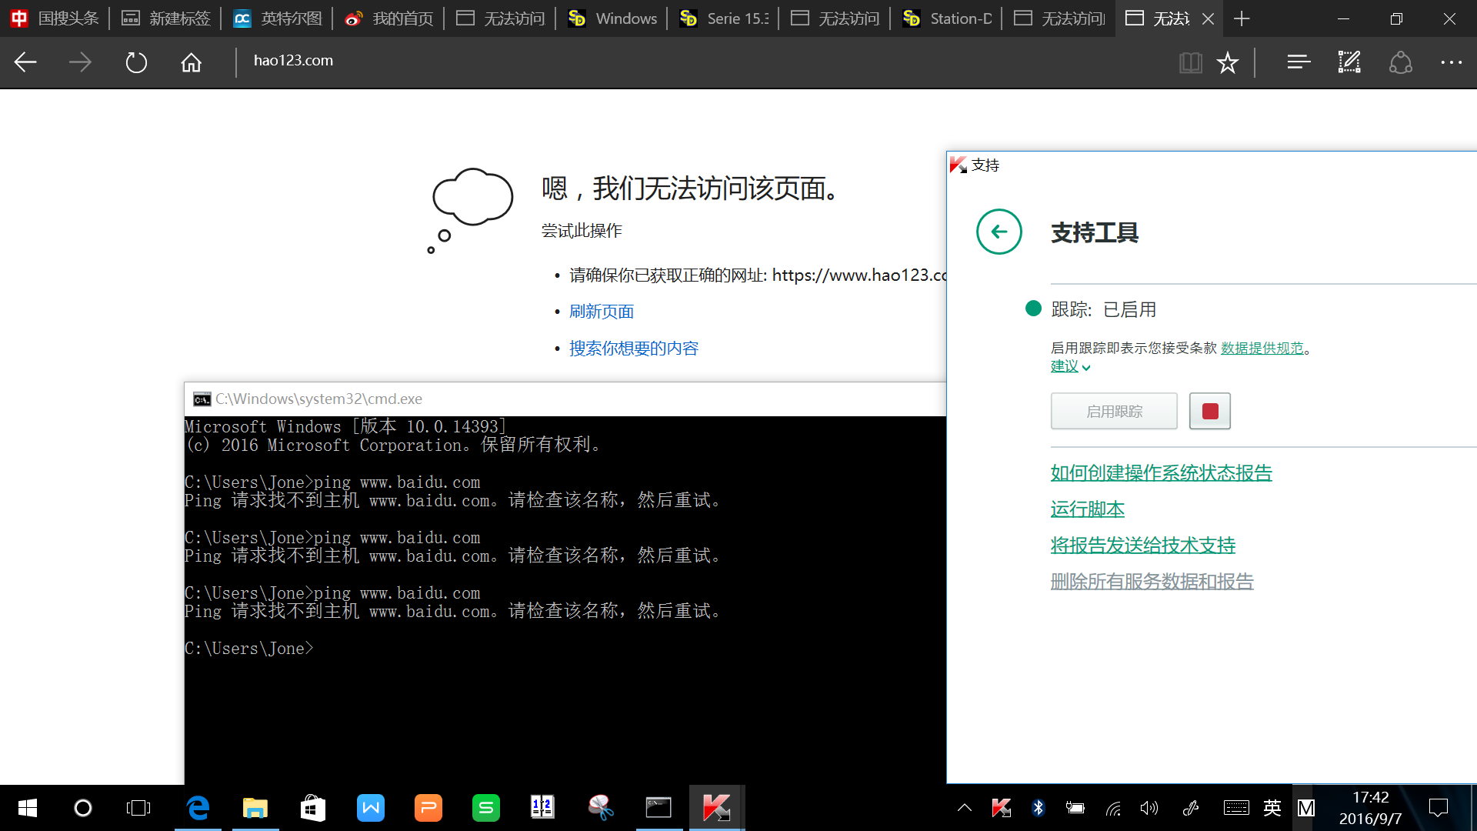Switch to the 英特尔图 tab

[278, 18]
